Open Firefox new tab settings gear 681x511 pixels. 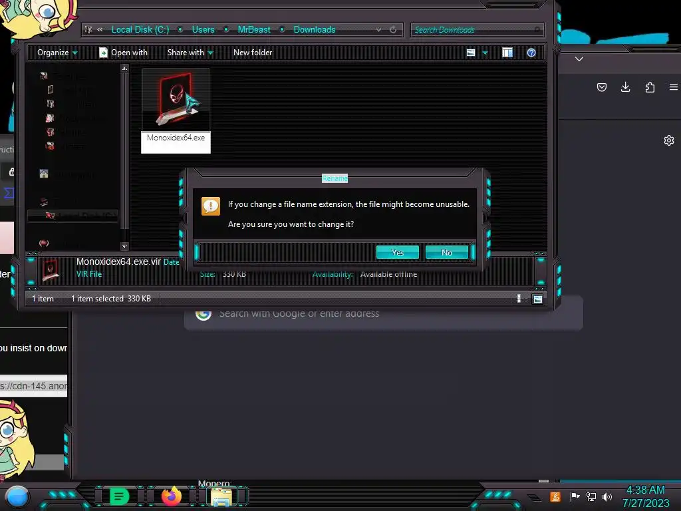[x=669, y=140]
